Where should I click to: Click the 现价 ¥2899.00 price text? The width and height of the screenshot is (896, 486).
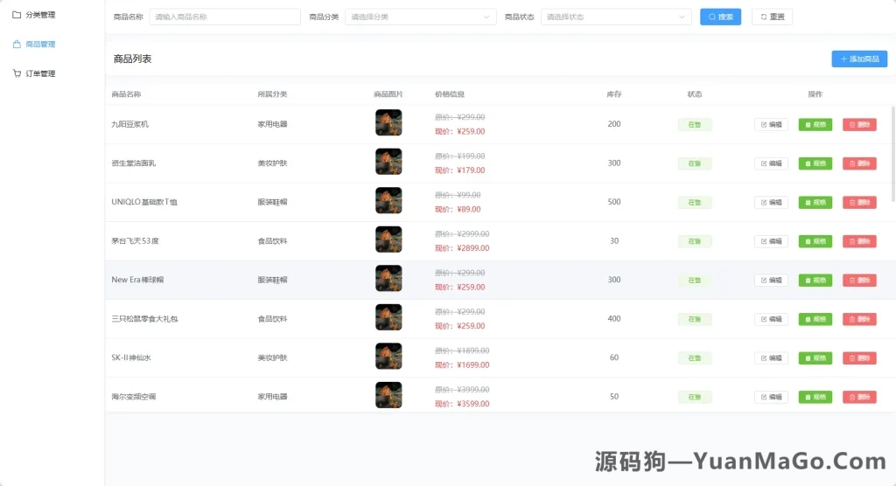pos(462,248)
